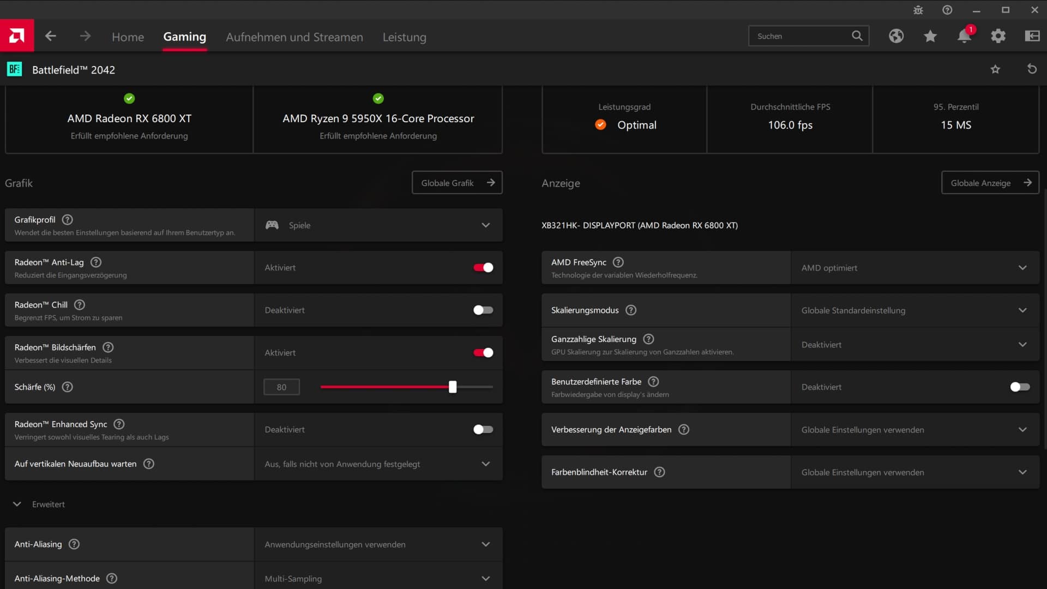Screen dimensions: 1047x589
Task: Show help for Auf vertikalen Neuaufbau warten
Action: [x=148, y=464]
